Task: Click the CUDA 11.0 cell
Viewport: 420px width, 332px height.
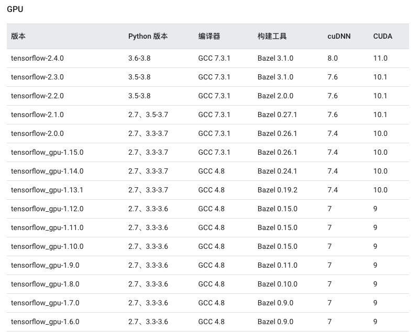Action: pyautogui.click(x=380, y=58)
